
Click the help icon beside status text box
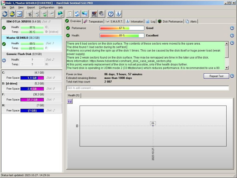(232, 43)
